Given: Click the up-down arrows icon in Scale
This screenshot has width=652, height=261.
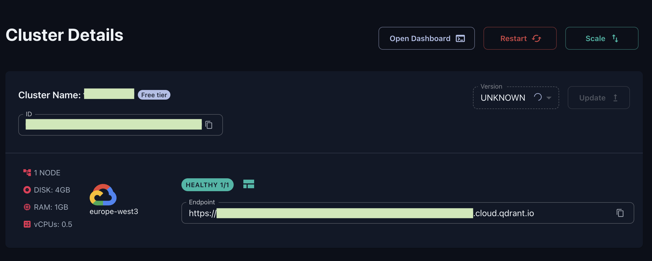Looking at the screenshot, I should [615, 38].
